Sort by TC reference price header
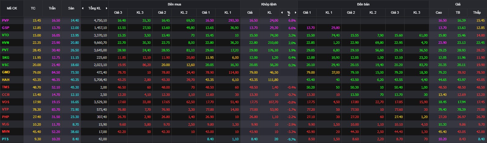The width and height of the screenshot is (487, 143). (33, 8)
